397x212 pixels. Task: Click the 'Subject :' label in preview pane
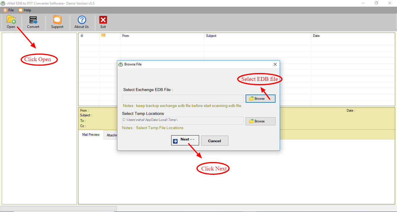(x=86, y=115)
